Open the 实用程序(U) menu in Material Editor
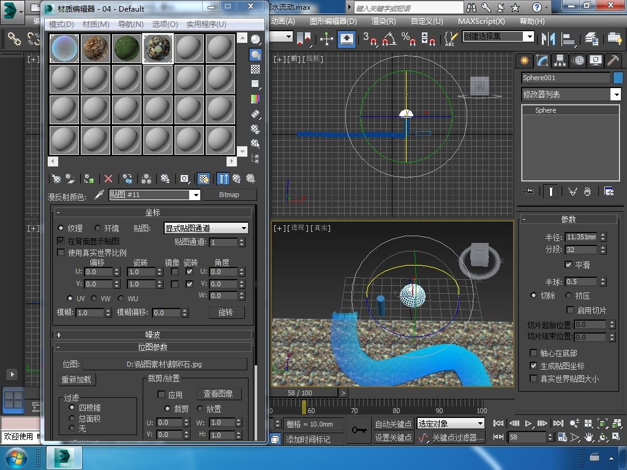Screen dimensions: 627x470 (206, 24)
